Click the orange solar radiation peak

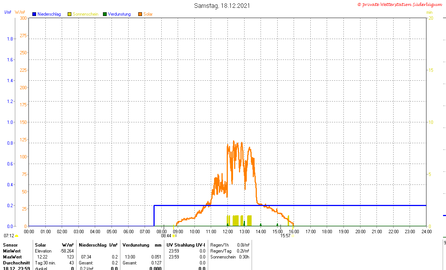[233, 141]
